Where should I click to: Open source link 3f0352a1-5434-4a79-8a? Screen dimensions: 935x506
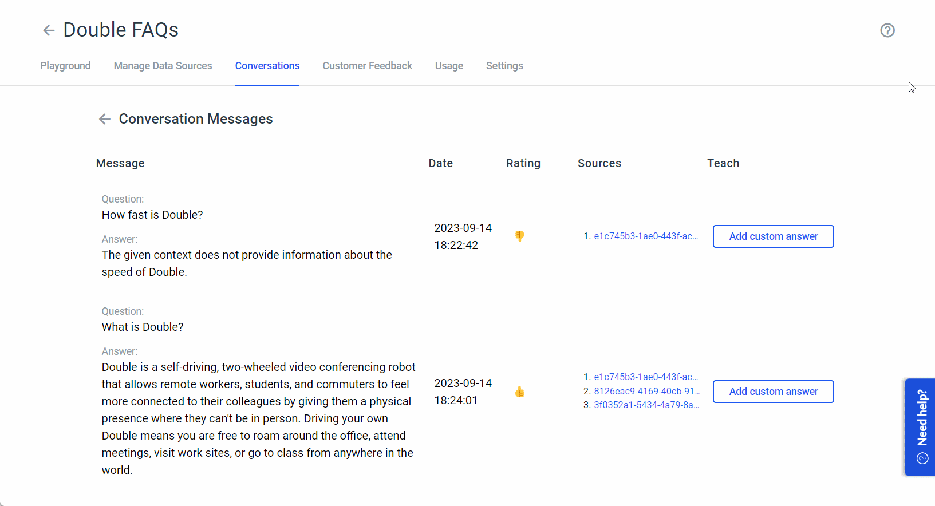[646, 405]
